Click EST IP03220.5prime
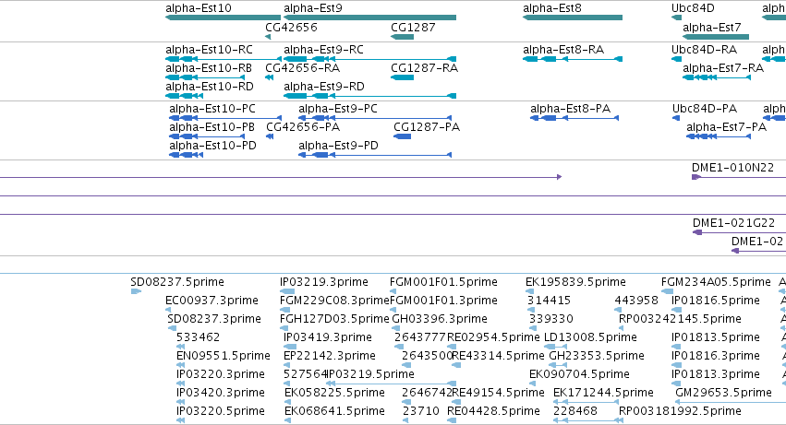Image resolution: width=786 pixels, height=425 pixels. pos(220,412)
